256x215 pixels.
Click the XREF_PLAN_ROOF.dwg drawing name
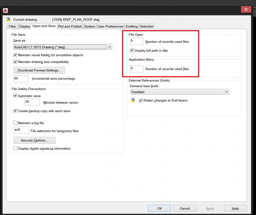(76, 20)
